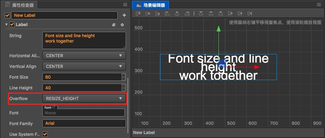
Task: Open the 场景编辑器 panel hamburger menu
Action: click(319, 5)
